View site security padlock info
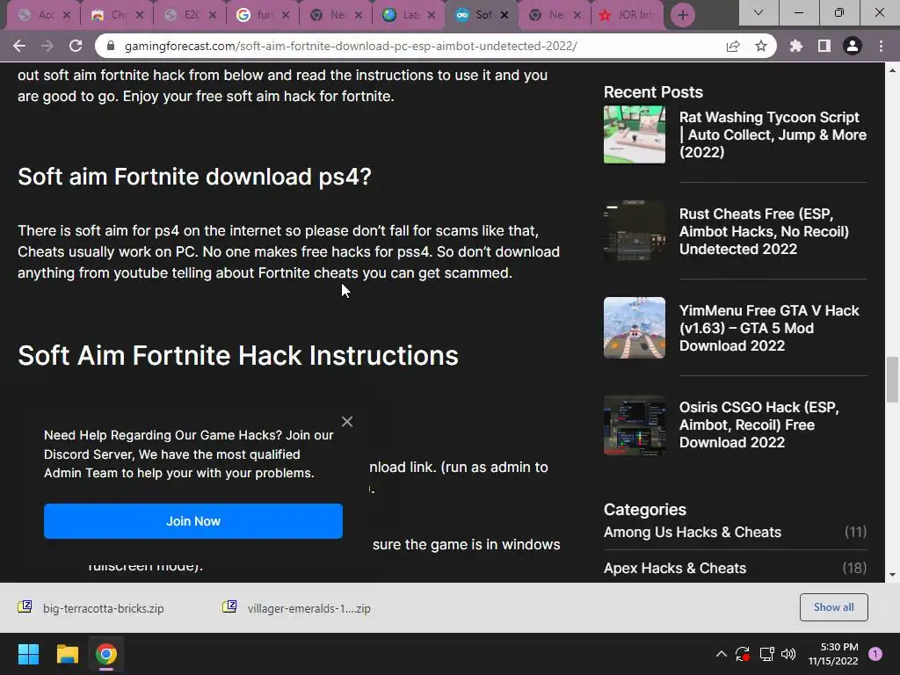This screenshot has height=675, width=900. (x=111, y=46)
